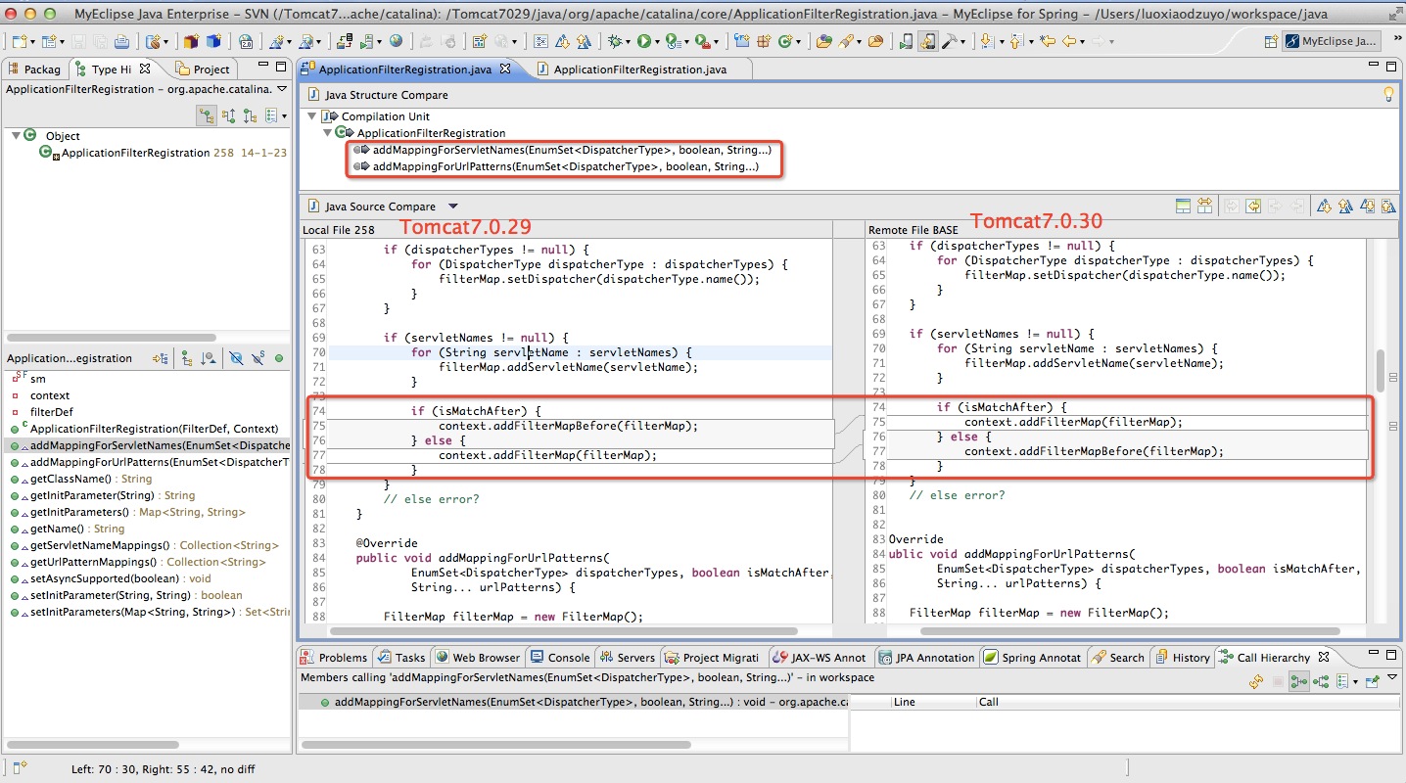Close the active ApplicationFilterRegistration.java tab

(x=504, y=69)
